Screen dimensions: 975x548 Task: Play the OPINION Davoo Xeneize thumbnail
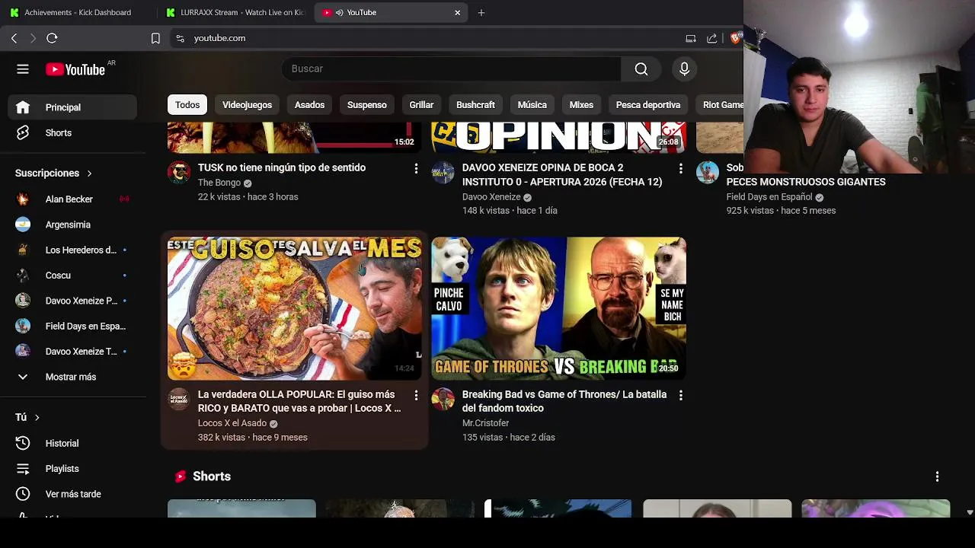click(558, 137)
